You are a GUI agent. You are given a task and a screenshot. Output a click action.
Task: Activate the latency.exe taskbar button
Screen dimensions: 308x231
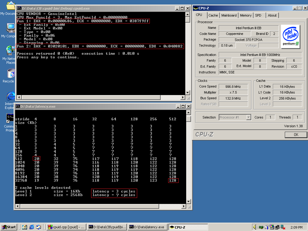click(x=147, y=227)
